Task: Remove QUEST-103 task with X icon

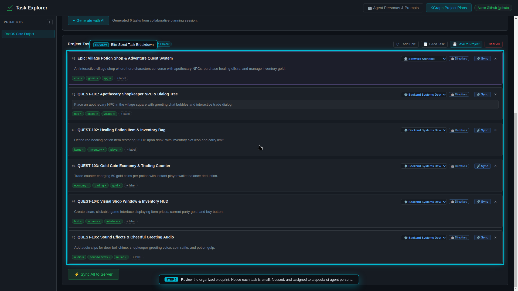Action: click(495, 166)
